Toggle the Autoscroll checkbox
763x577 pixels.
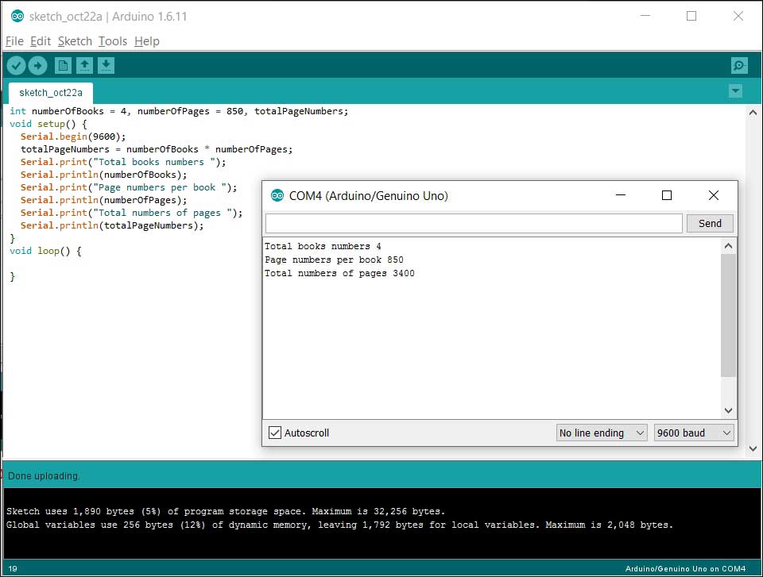click(275, 433)
